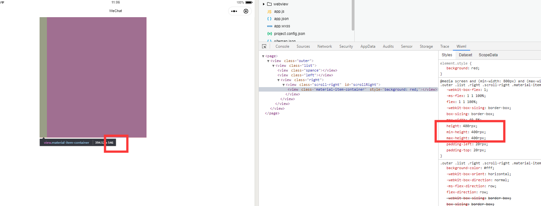Click the padding-left: 20rpx property
This screenshot has width=541, height=206.
(x=467, y=144)
